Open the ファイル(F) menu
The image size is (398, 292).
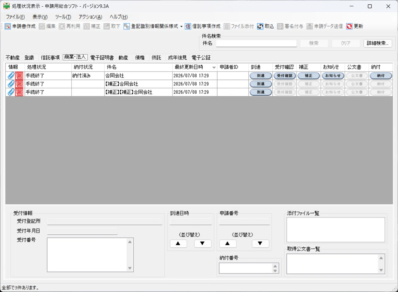[15, 17]
